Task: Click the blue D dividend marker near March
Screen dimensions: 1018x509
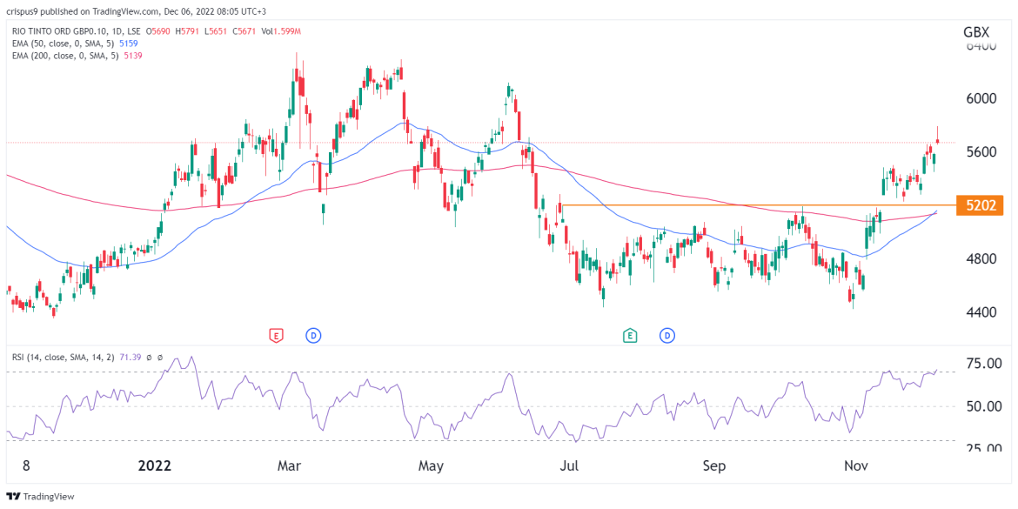Action: [312, 333]
